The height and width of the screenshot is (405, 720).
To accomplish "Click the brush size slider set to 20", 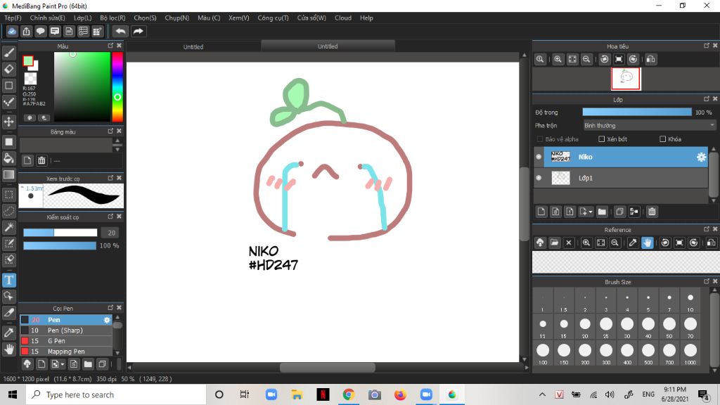I will coord(60,233).
